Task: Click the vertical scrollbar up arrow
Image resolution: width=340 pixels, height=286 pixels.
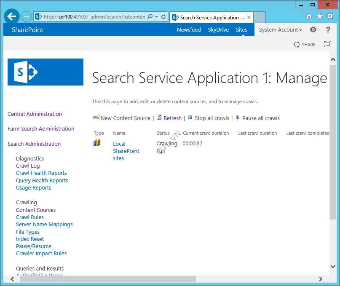Action: tap(333, 60)
